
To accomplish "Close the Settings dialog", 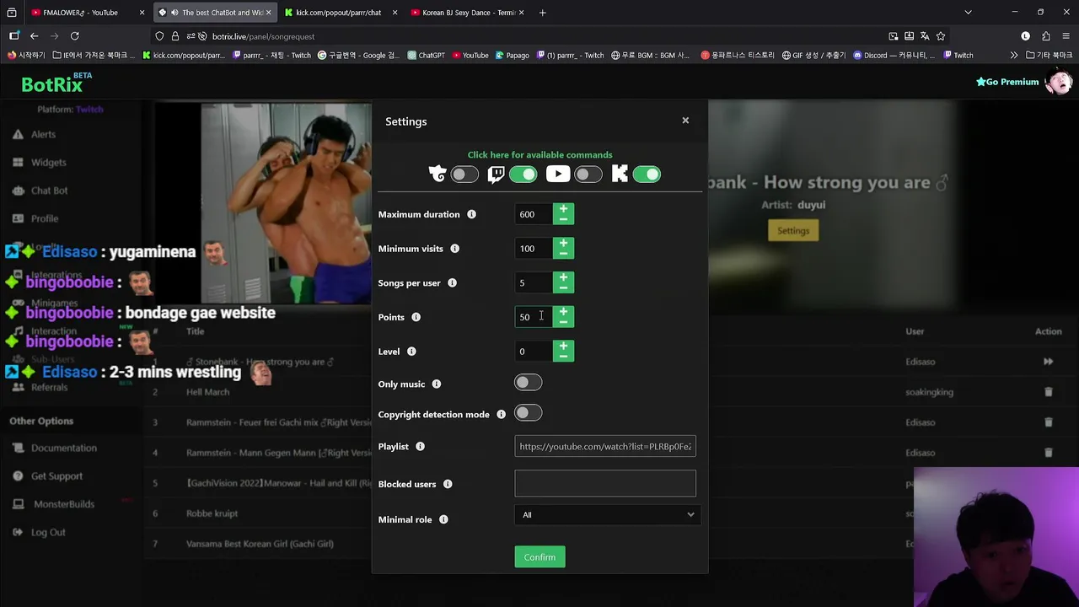I will [685, 121].
